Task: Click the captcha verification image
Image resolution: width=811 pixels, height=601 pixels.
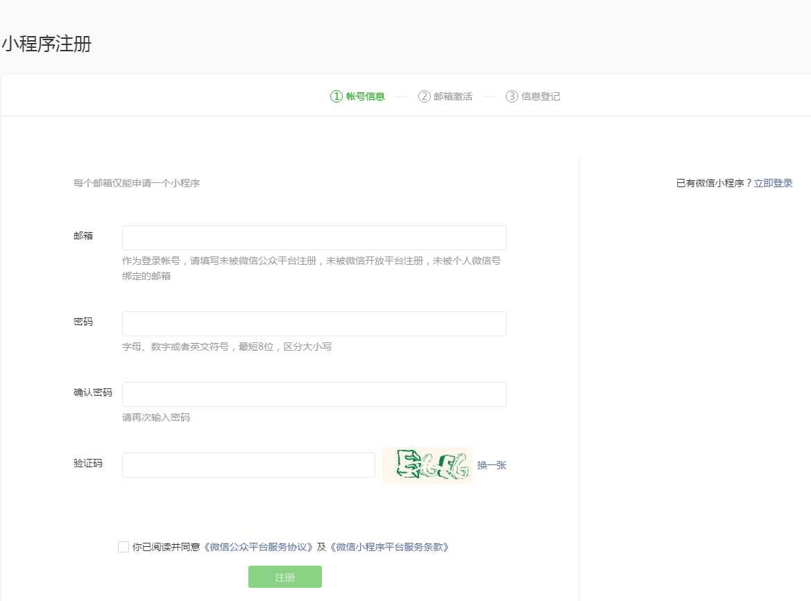Action: 427,465
